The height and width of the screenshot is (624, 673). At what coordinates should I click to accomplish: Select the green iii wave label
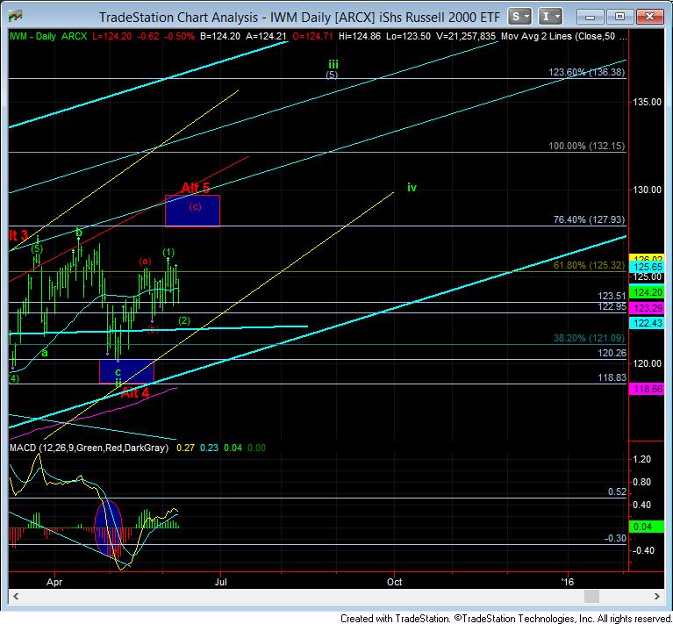tap(333, 65)
